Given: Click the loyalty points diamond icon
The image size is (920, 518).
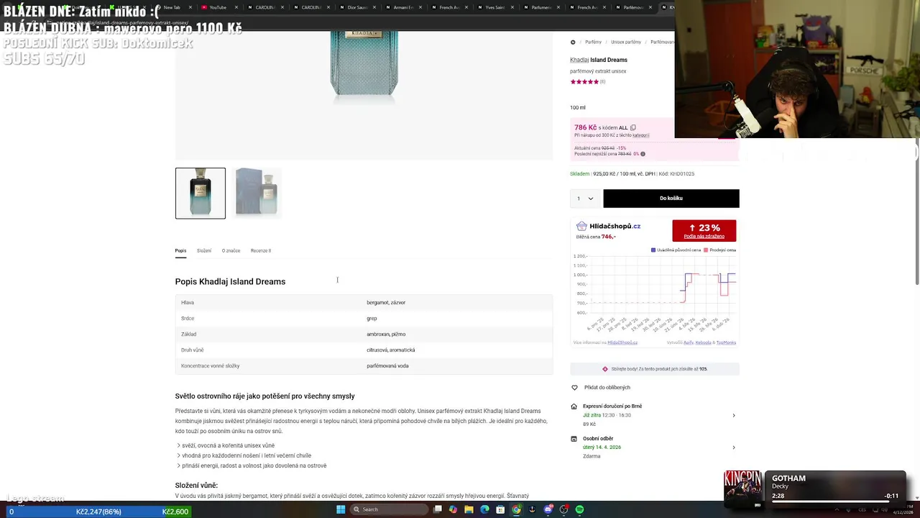Looking at the screenshot, I should click(605, 369).
